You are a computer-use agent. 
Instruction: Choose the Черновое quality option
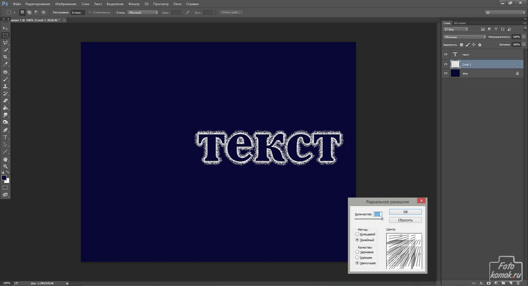[x=357, y=252]
